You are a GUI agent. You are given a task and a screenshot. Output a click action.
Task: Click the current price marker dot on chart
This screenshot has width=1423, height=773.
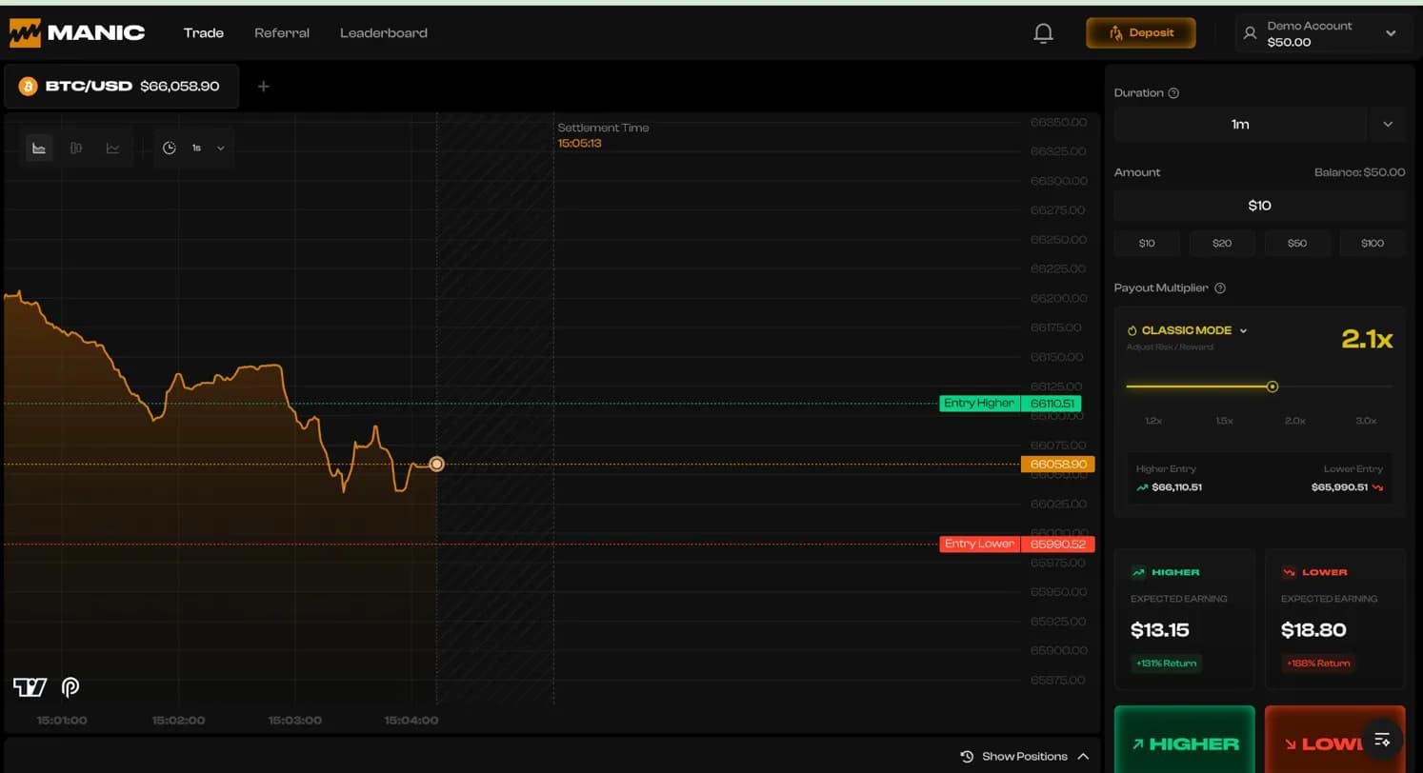coord(437,465)
